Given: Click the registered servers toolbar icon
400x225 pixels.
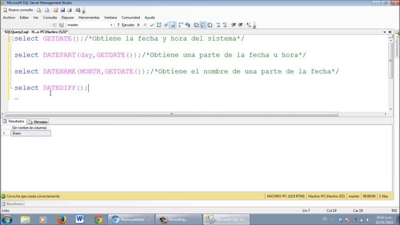Looking at the screenshot, I should [x=77, y=10].
